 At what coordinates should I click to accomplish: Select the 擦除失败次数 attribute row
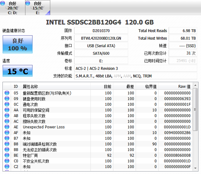pos(98,121)
